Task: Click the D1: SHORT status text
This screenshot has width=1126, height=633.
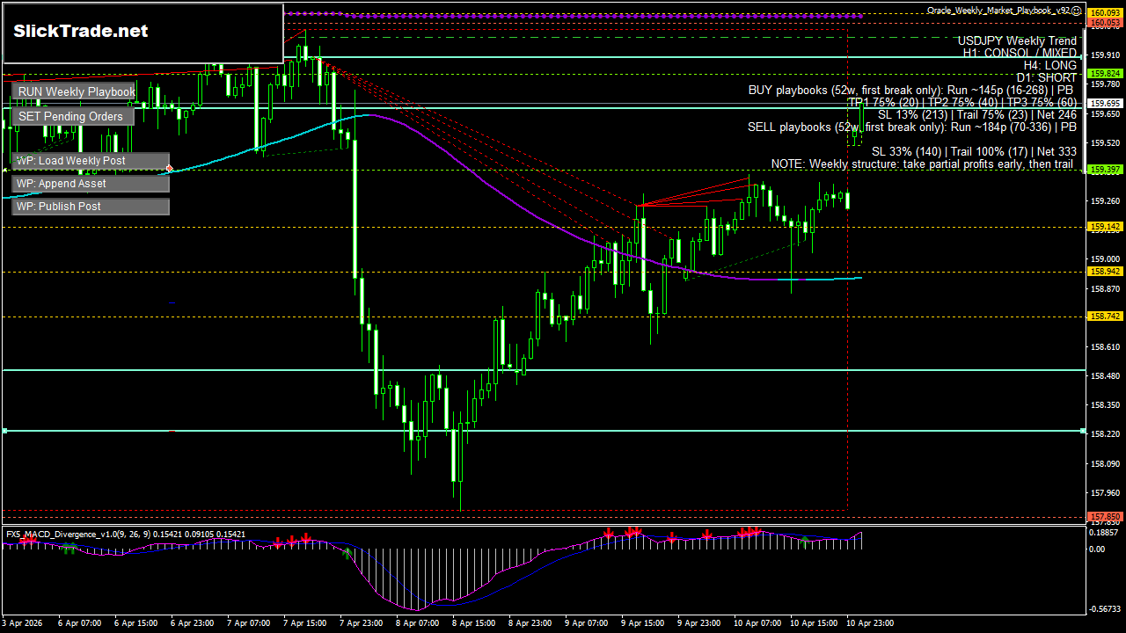Action: tap(1046, 77)
